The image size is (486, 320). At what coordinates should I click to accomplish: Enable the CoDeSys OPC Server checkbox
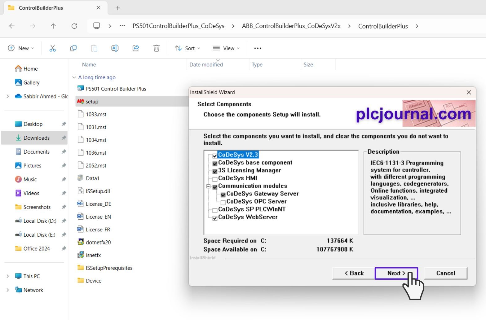click(x=223, y=202)
